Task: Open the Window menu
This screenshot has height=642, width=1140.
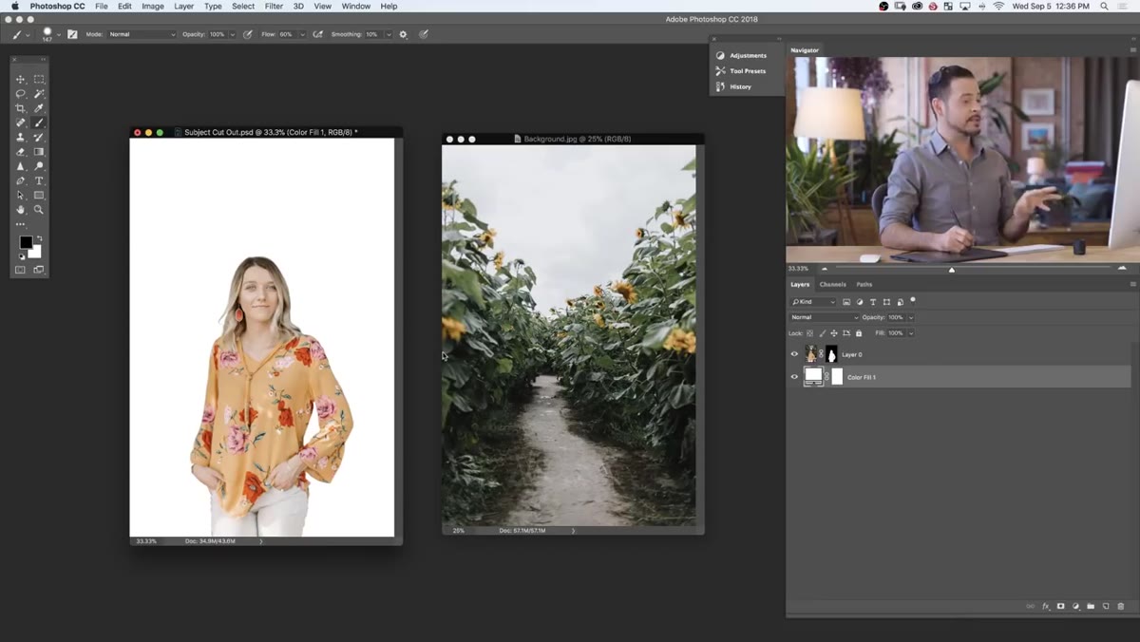Action: pyautogui.click(x=356, y=6)
